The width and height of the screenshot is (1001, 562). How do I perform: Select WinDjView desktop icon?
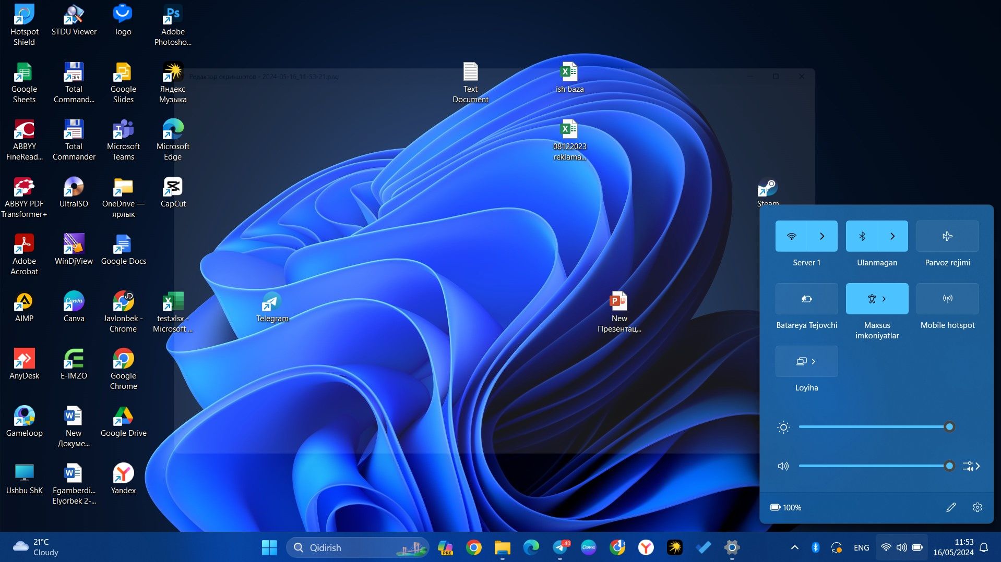pyautogui.click(x=74, y=249)
